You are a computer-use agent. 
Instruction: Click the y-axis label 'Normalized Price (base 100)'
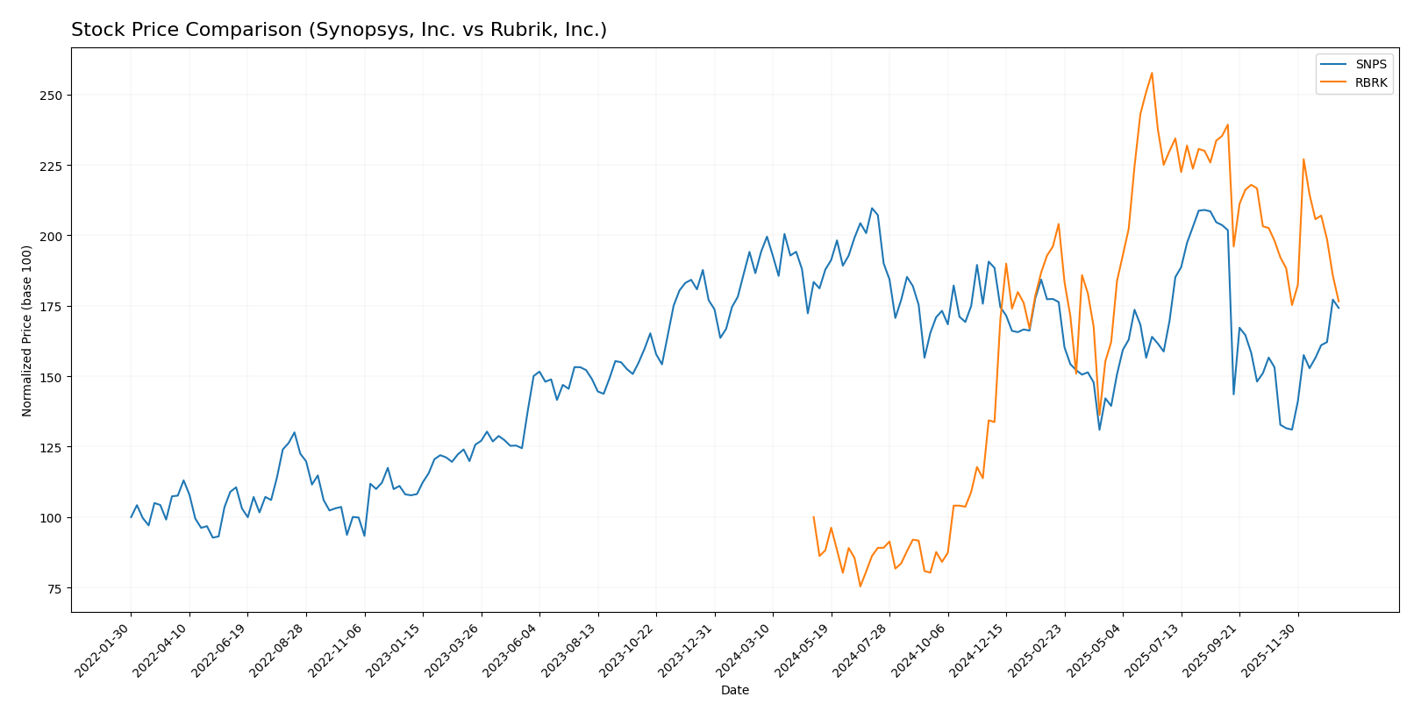(27, 331)
